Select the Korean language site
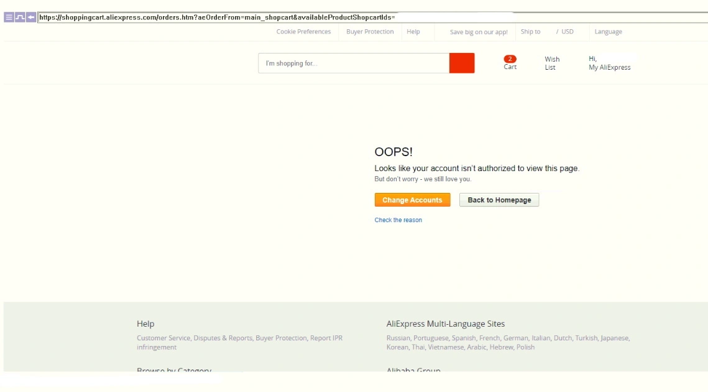The image size is (708, 392). click(397, 347)
